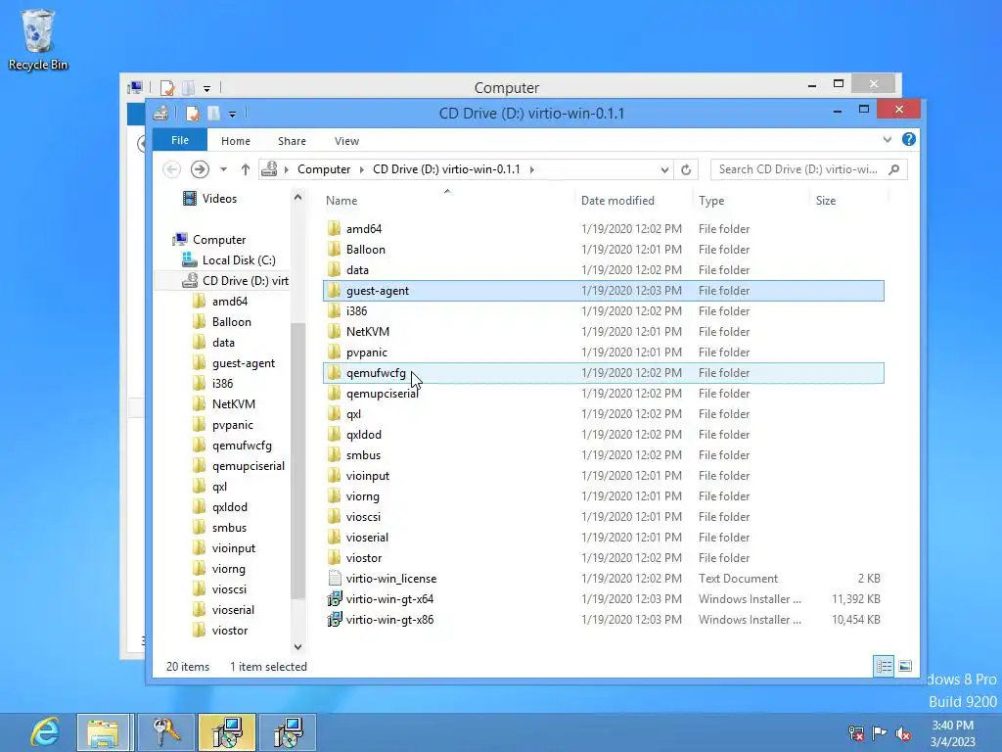Image resolution: width=1002 pixels, height=752 pixels.
Task: Select virtio-win_license text document icon
Action: 335,579
